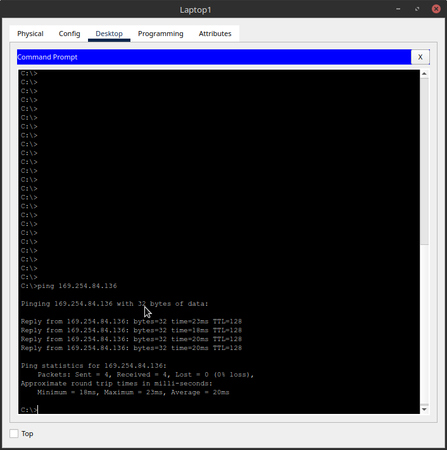Open the Physical tab
The image size is (447, 450).
click(30, 34)
